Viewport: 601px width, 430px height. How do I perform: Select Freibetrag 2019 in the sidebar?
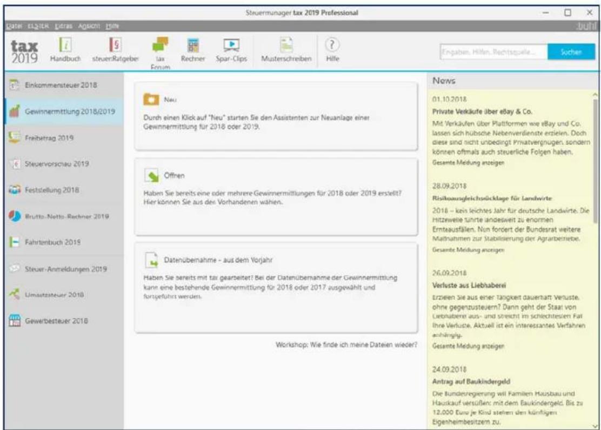(64, 137)
